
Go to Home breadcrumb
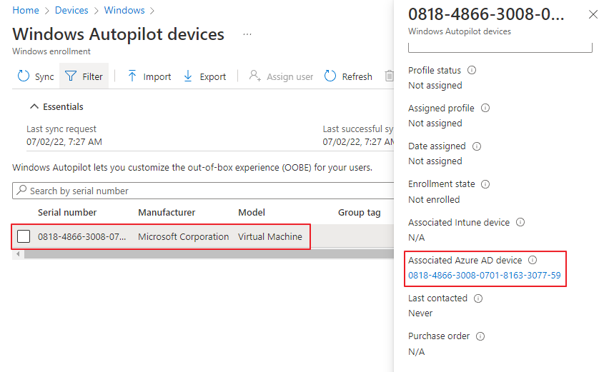click(26, 10)
